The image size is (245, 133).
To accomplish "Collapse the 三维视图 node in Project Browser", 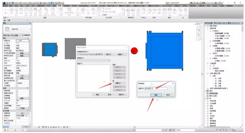I will coord(208,63).
